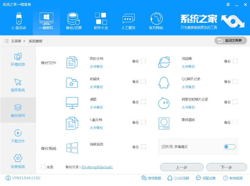
Task: Click the C盘文档 documents icon
Action: (72, 124)
